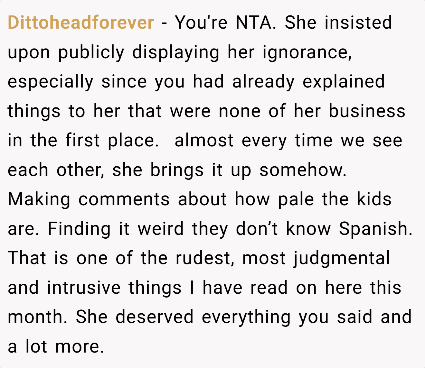This screenshot has height=368, width=425.
Task: Click the word "Spanish" in the comment
Action: [x=375, y=229]
